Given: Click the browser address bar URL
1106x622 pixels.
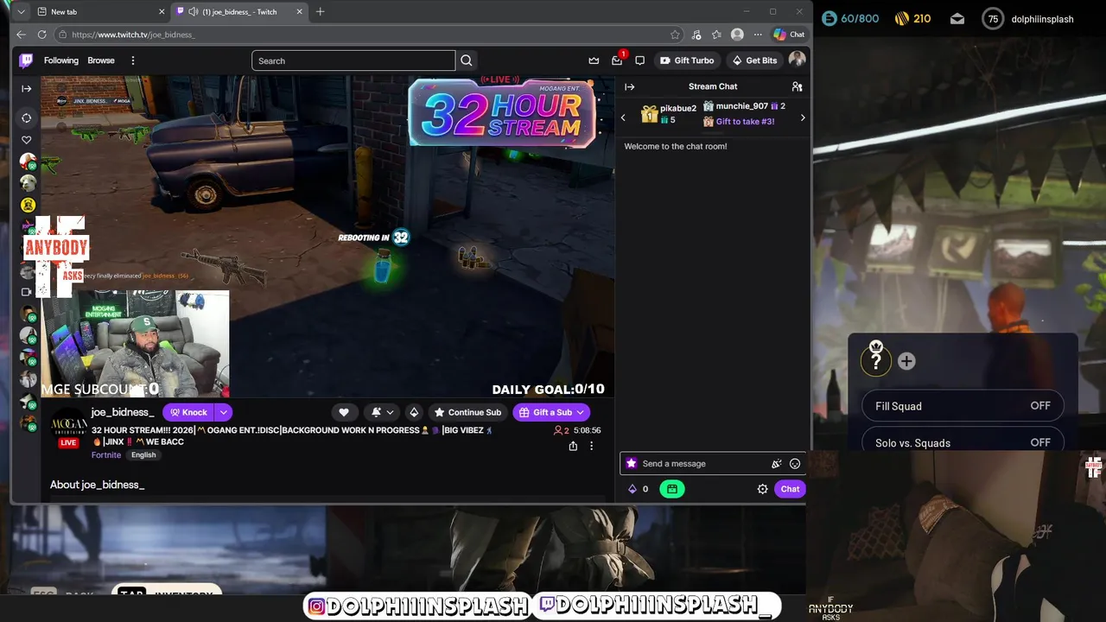Looking at the screenshot, I should point(133,35).
